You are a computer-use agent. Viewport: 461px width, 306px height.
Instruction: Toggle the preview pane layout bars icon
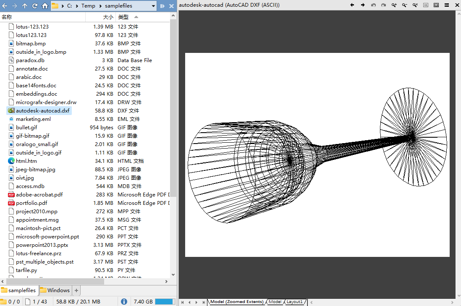[446, 5]
